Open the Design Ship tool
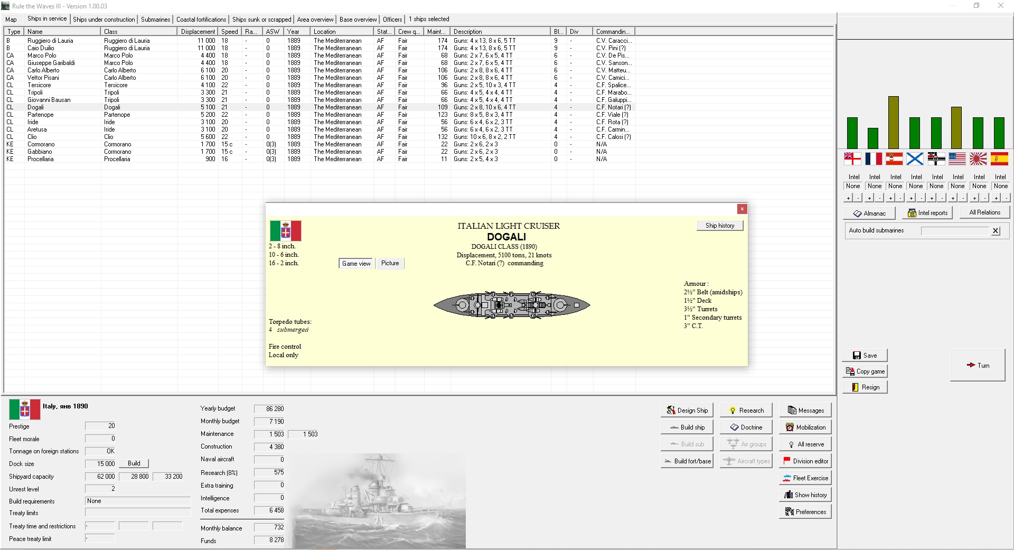Viewport: 1014px width, 550px height. (687, 411)
